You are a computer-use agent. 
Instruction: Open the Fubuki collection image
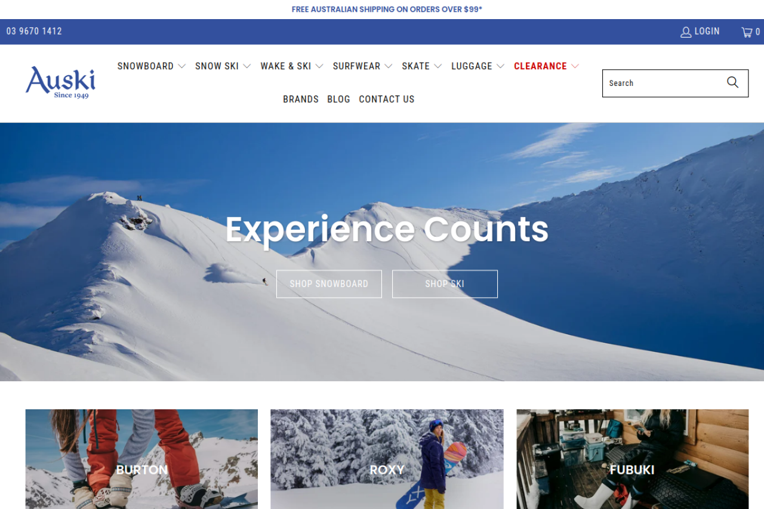click(632, 459)
